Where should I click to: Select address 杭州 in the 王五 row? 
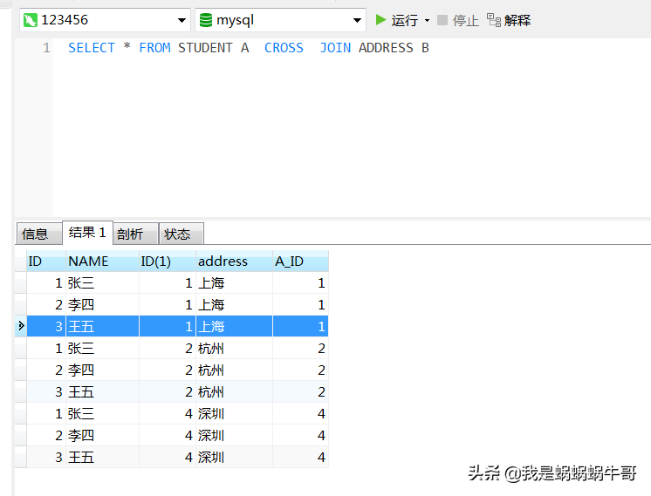(234, 392)
